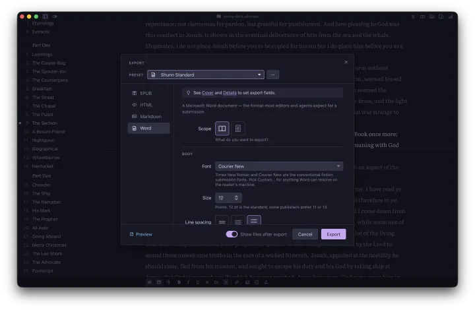
Task: Click the italic I icon in bottom toolbar
Action: point(188,282)
